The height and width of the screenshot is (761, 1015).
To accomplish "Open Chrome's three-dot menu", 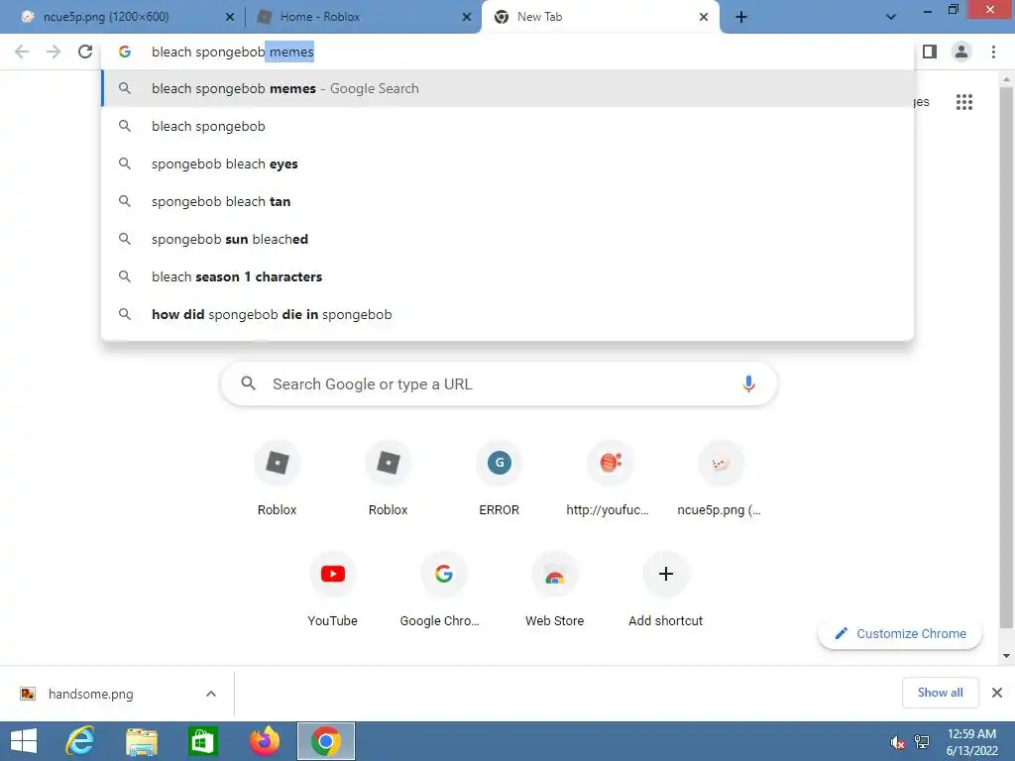I will pyautogui.click(x=993, y=52).
